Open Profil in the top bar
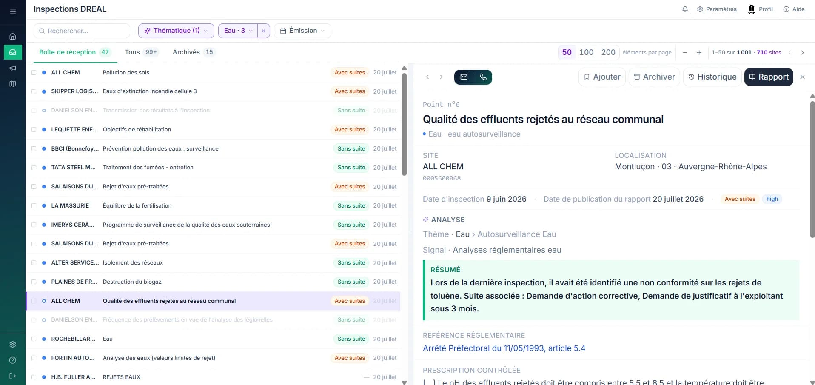The width and height of the screenshot is (815, 385). [x=761, y=9]
